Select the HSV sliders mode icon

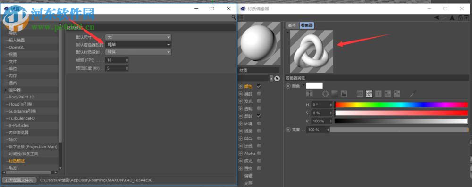tap(369, 94)
